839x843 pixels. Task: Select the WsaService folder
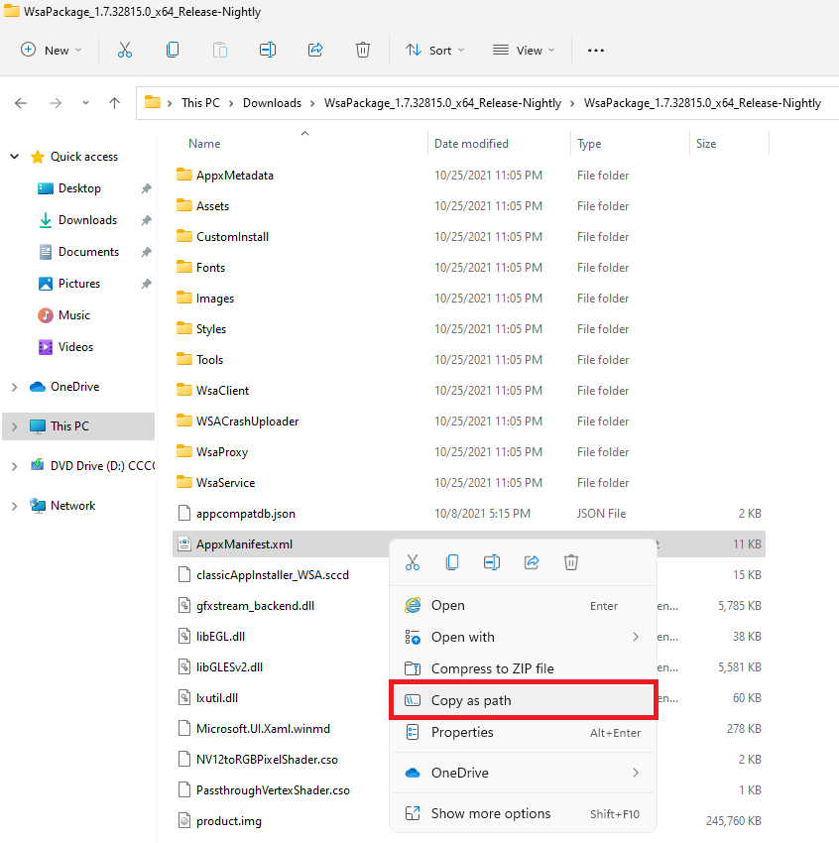225,482
